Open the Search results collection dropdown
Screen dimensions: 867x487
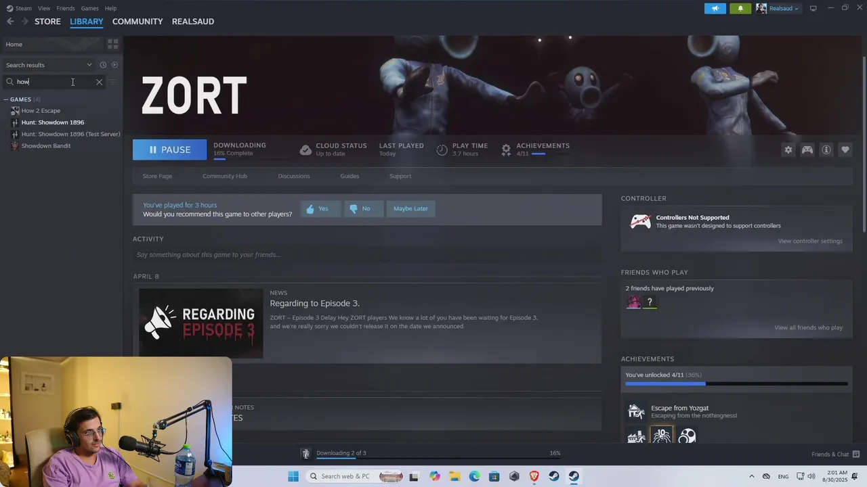pos(49,65)
